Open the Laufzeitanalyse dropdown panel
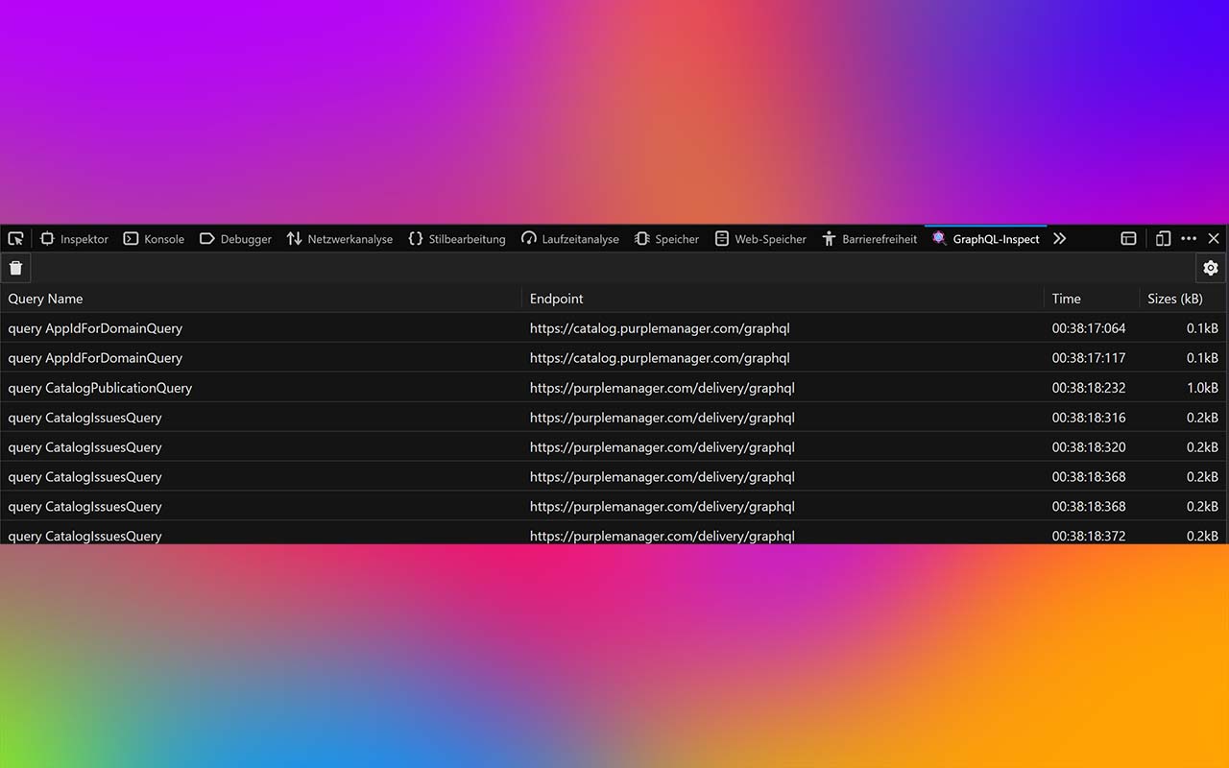This screenshot has width=1229, height=768. coord(570,238)
